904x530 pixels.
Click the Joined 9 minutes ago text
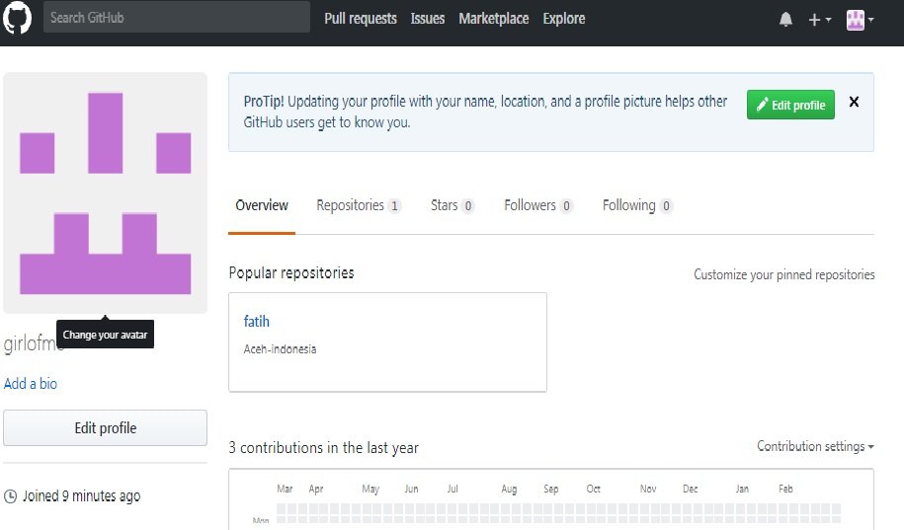[x=81, y=496]
